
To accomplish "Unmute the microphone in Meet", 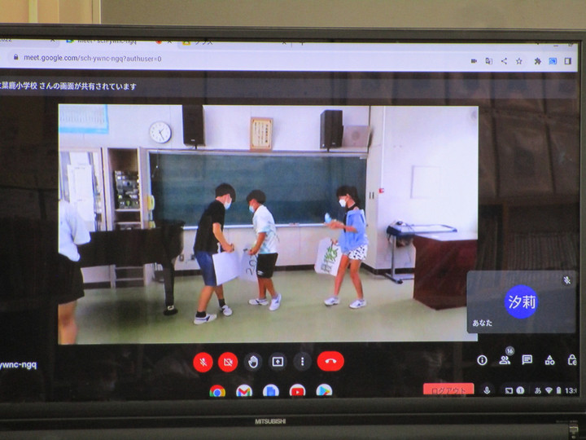I will tap(203, 361).
